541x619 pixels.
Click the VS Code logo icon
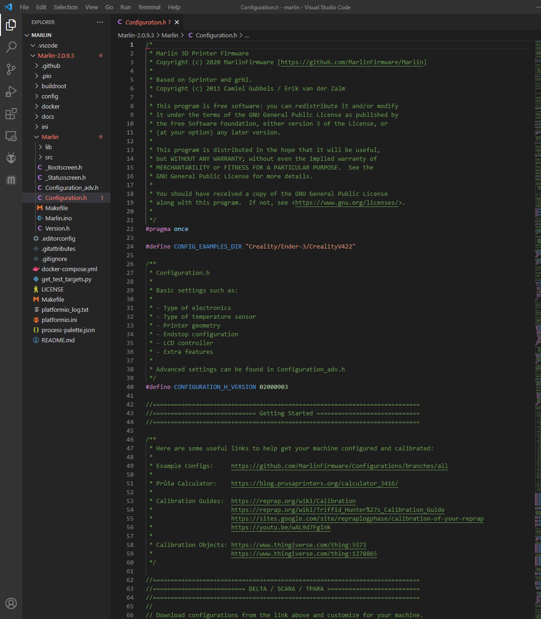pyautogui.click(x=8, y=7)
